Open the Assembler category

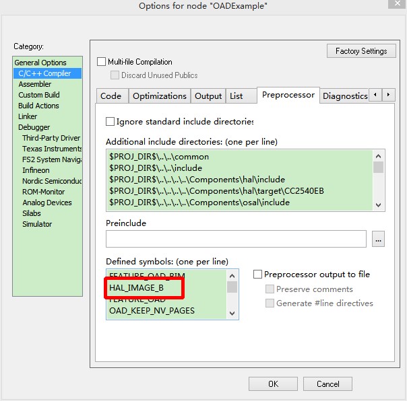35,84
